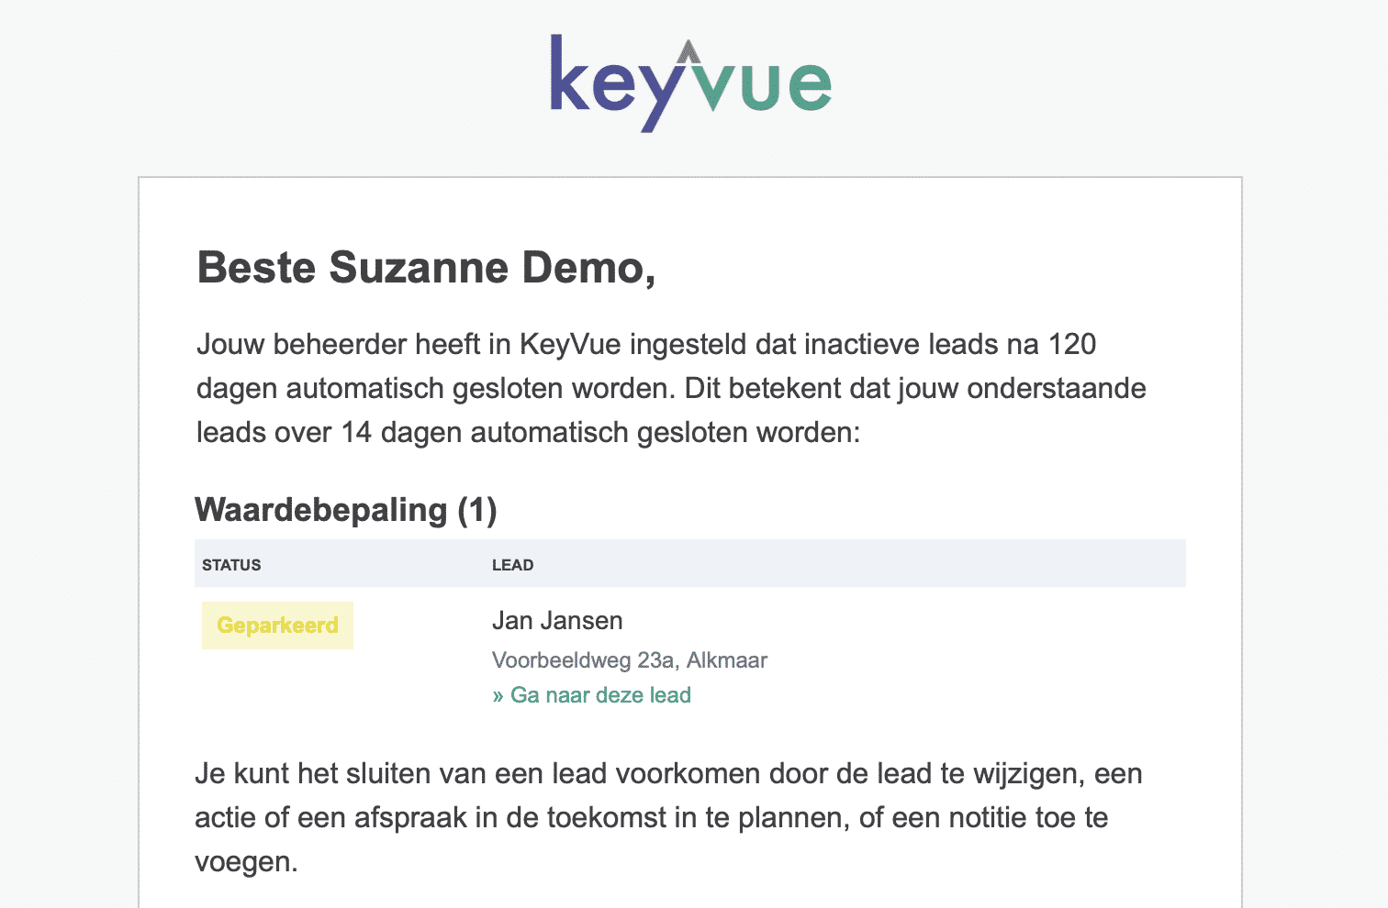The width and height of the screenshot is (1388, 908).
Task: Click the word KeyVue in intro paragraph
Action: click(x=570, y=345)
